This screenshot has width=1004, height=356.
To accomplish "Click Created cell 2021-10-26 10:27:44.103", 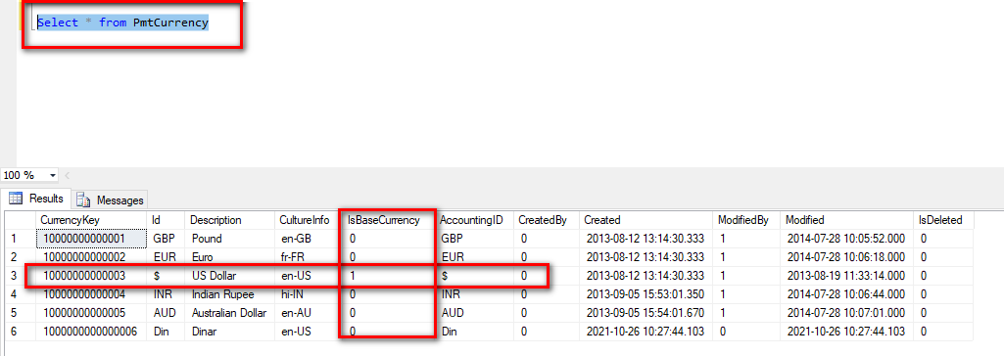I will click(646, 332).
